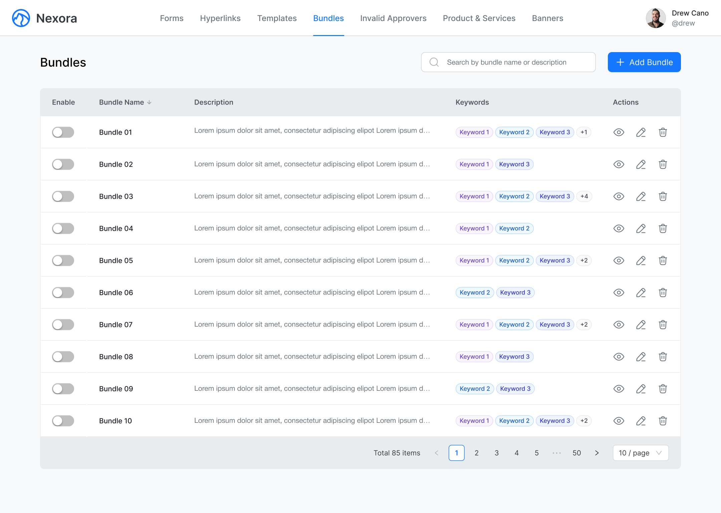Open the 10 / page size dropdown
Image resolution: width=721 pixels, height=513 pixels.
(x=640, y=453)
